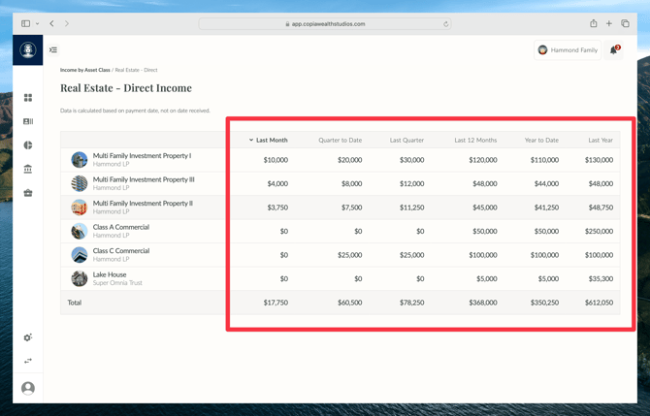Open the settings gear sidebar icon

(x=28, y=337)
